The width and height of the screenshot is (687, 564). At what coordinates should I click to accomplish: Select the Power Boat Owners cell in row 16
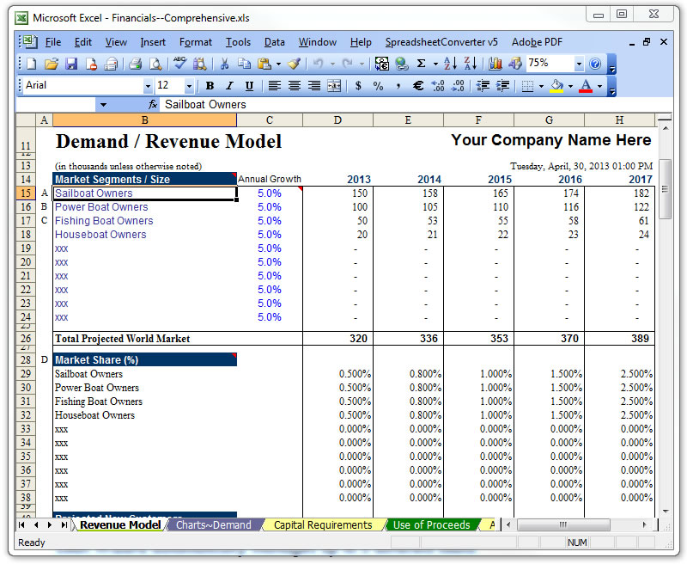(144, 207)
